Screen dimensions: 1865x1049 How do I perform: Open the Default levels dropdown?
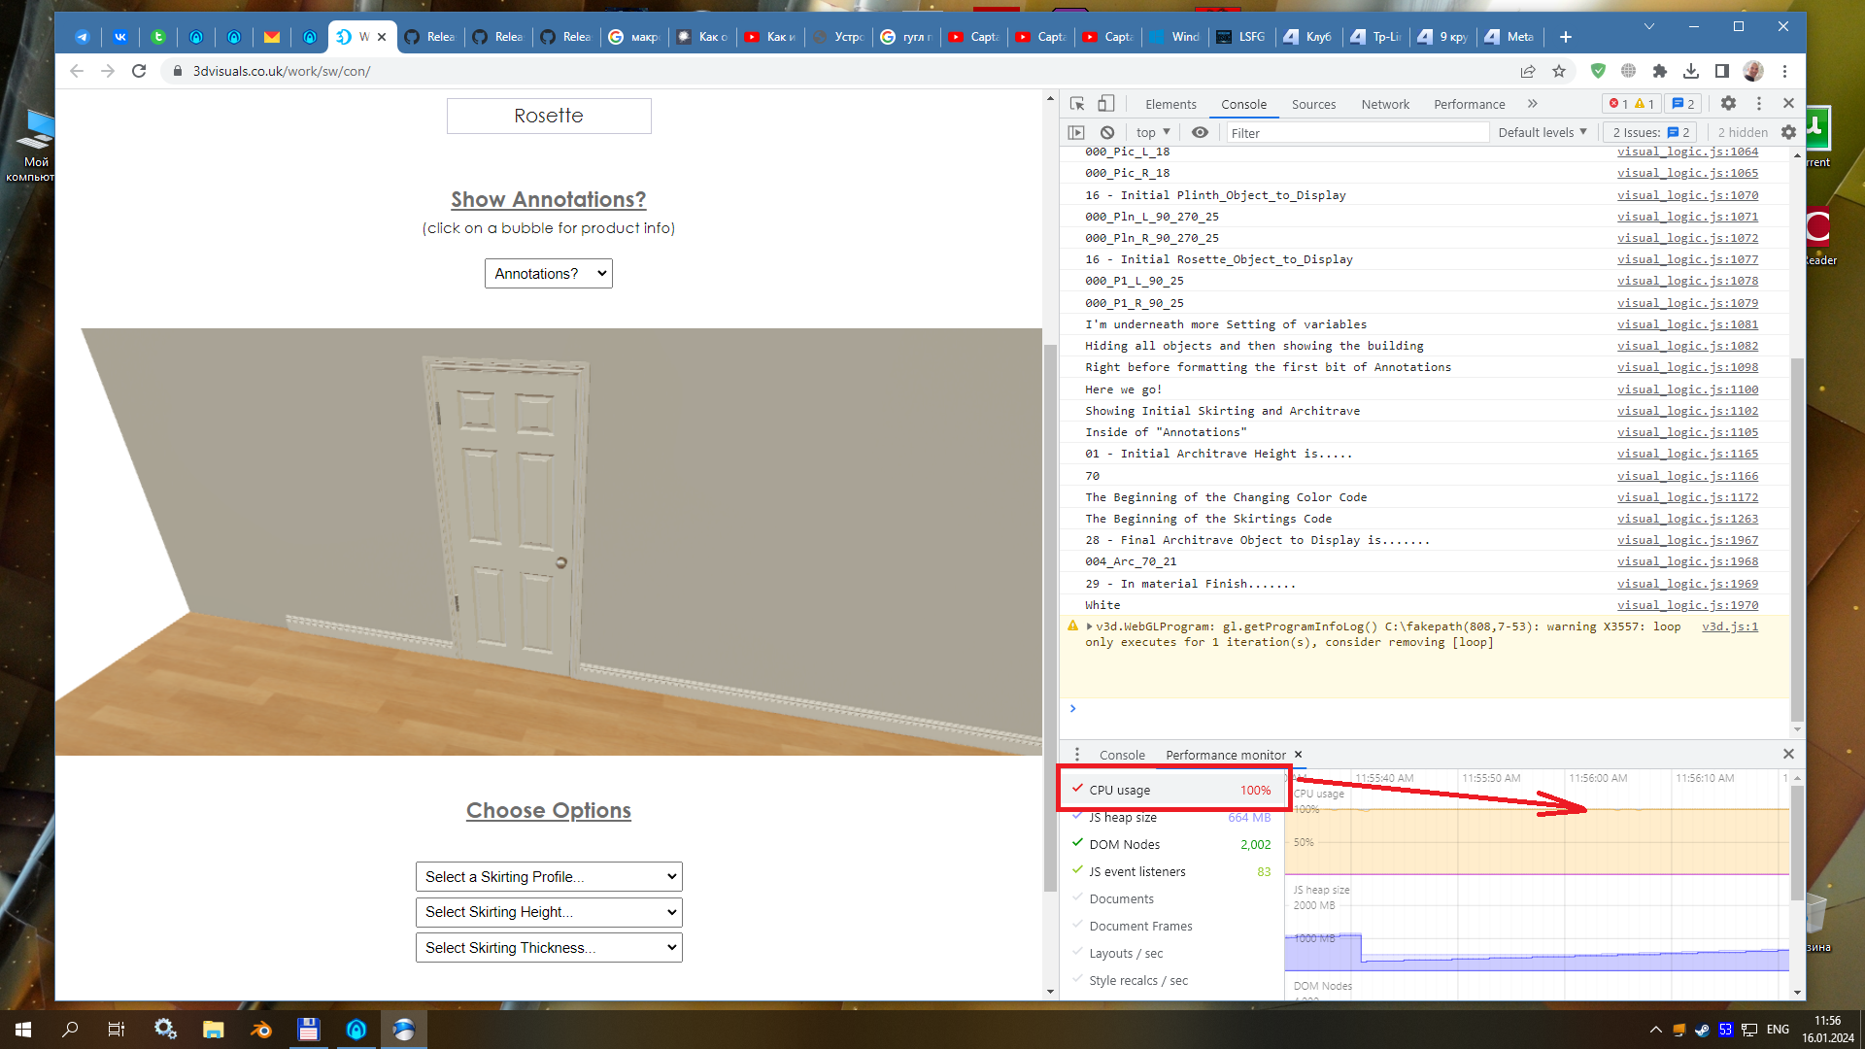[x=1543, y=132]
